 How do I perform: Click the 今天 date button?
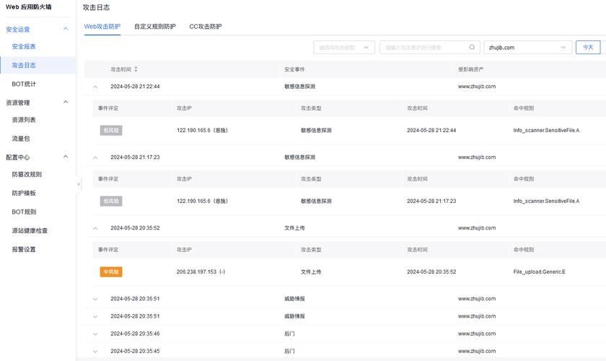[587, 48]
